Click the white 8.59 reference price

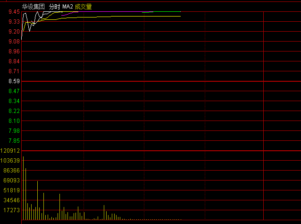coord(14,81)
